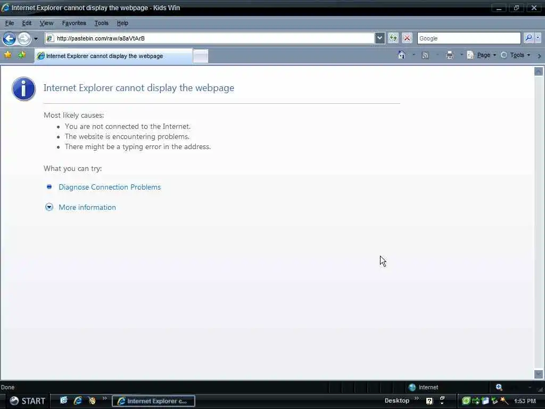
Task: Click scrollbar up arrow
Action: click(539, 72)
